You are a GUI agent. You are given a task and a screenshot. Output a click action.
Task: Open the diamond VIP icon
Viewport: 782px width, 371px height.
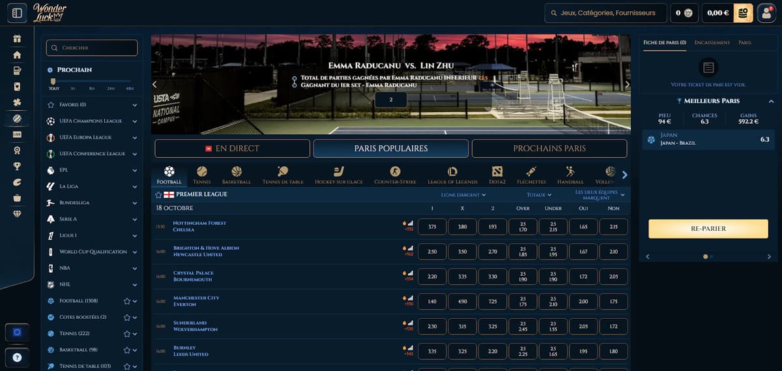point(17,214)
